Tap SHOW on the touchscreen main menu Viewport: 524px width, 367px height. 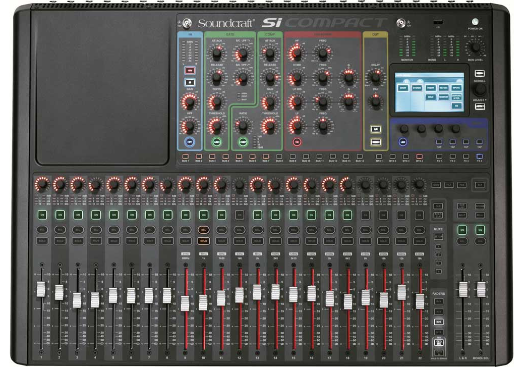pyautogui.click(x=403, y=88)
